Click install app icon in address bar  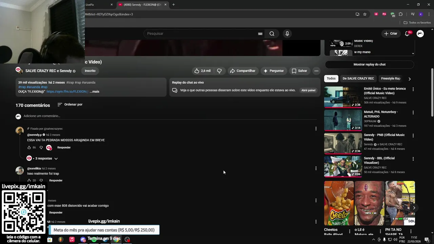click(357, 14)
